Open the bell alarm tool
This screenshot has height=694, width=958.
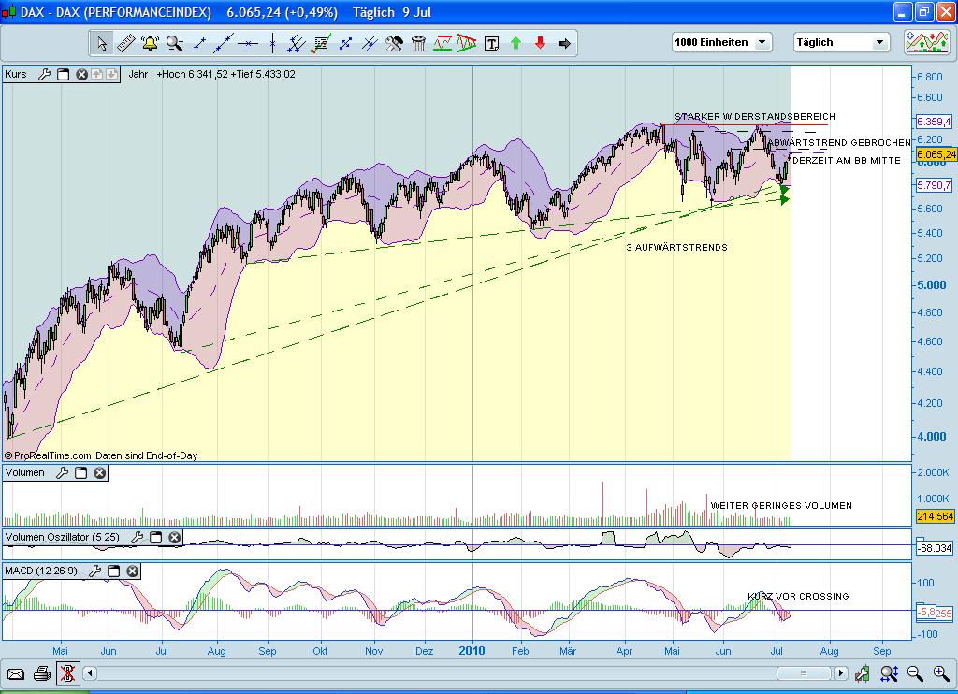[x=150, y=43]
